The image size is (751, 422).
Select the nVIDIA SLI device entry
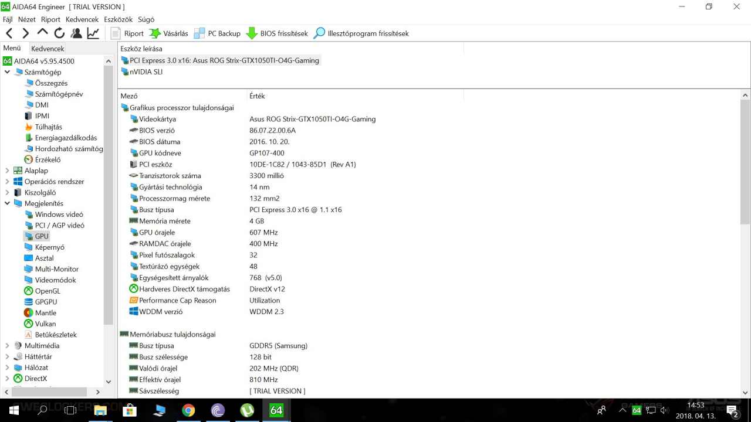(141, 72)
